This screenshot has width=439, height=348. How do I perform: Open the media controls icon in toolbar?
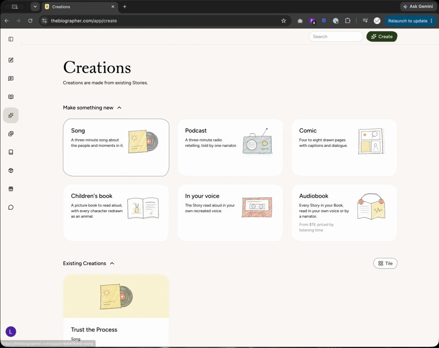pyautogui.click(x=365, y=20)
